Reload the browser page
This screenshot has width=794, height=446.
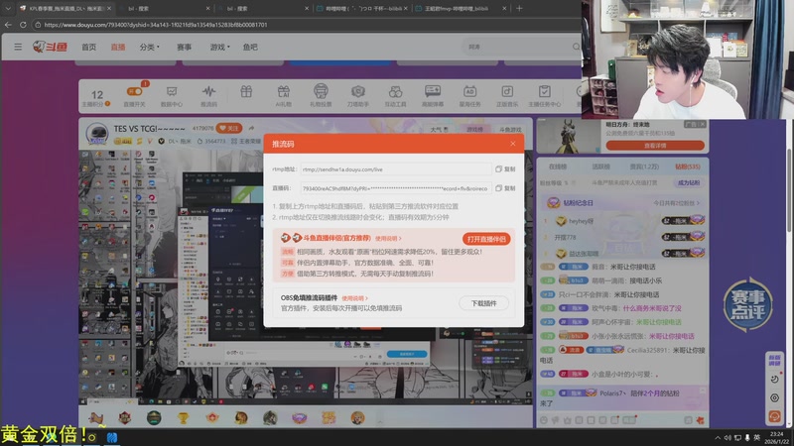(x=23, y=24)
